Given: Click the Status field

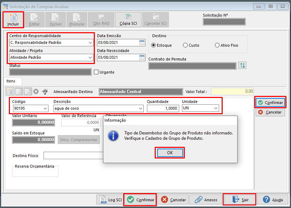Looking at the screenshot, I should point(51,72).
